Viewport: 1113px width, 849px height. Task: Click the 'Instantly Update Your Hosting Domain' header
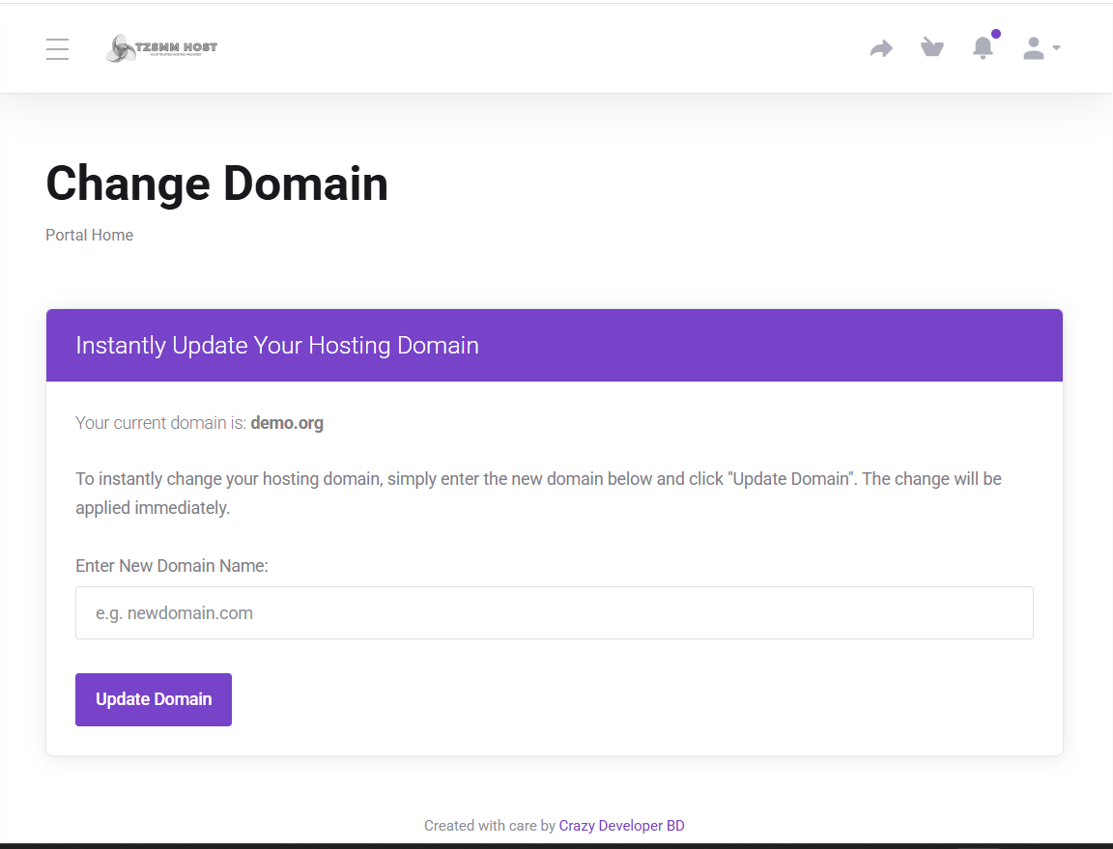coord(277,346)
